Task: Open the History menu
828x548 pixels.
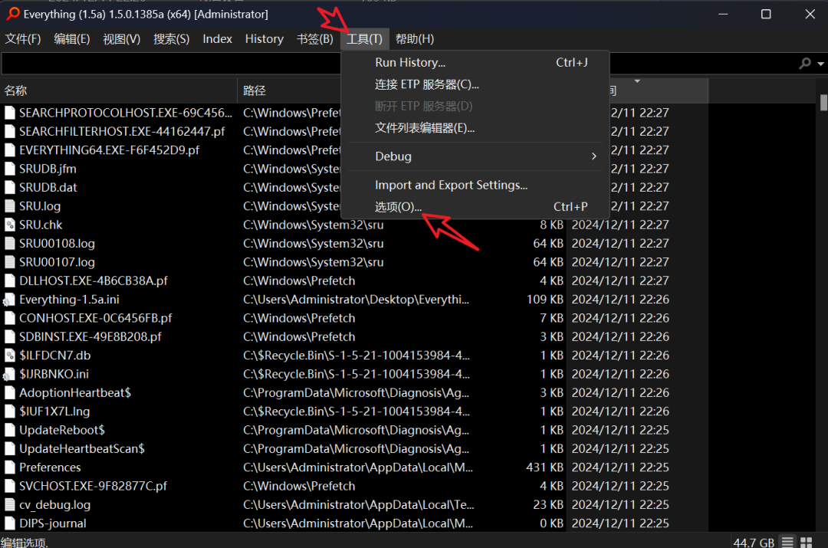Action: pyautogui.click(x=264, y=39)
